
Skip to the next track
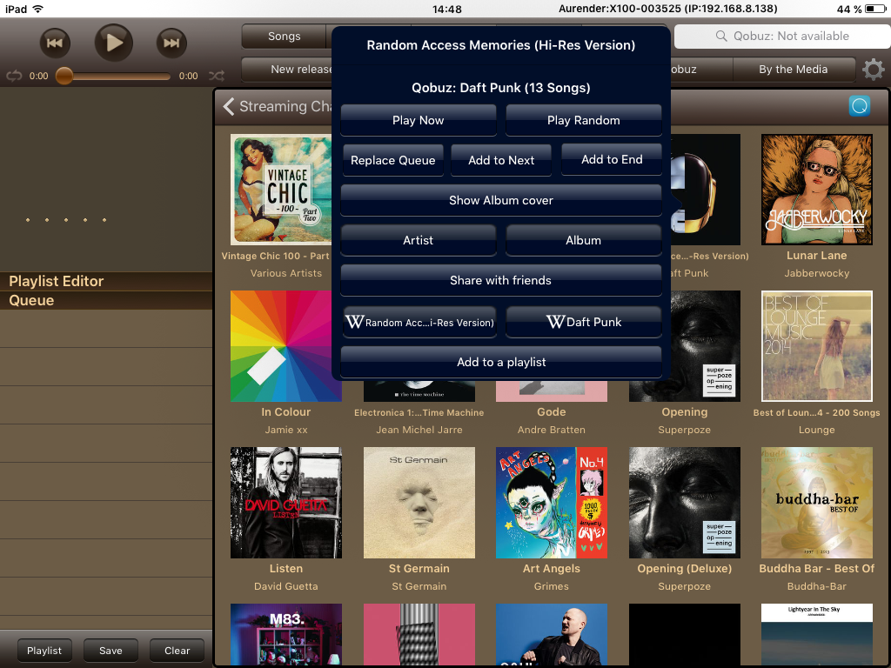click(x=171, y=43)
